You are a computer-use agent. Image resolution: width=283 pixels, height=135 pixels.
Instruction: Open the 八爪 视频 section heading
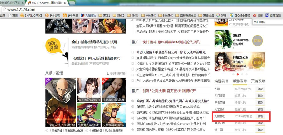(54, 73)
